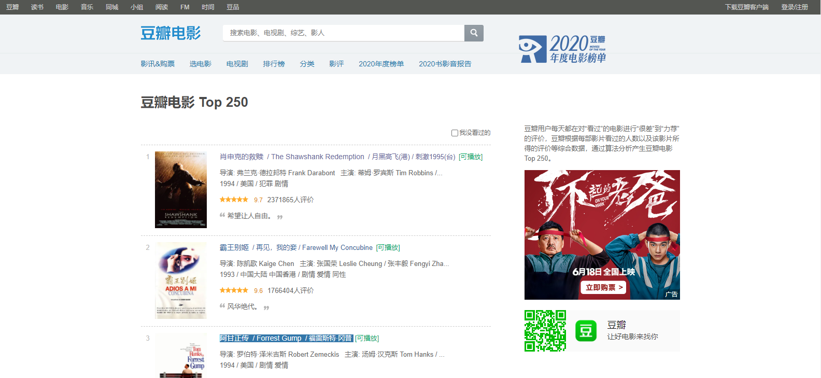Open 读书 in the top bar

click(37, 7)
